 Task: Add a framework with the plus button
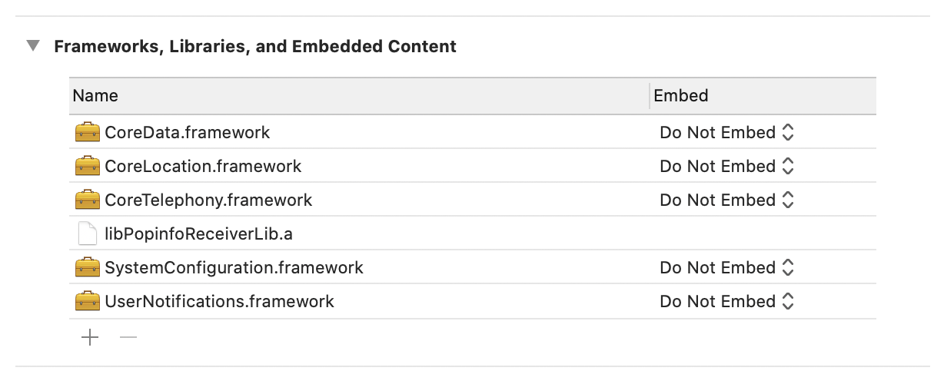pyautogui.click(x=90, y=337)
